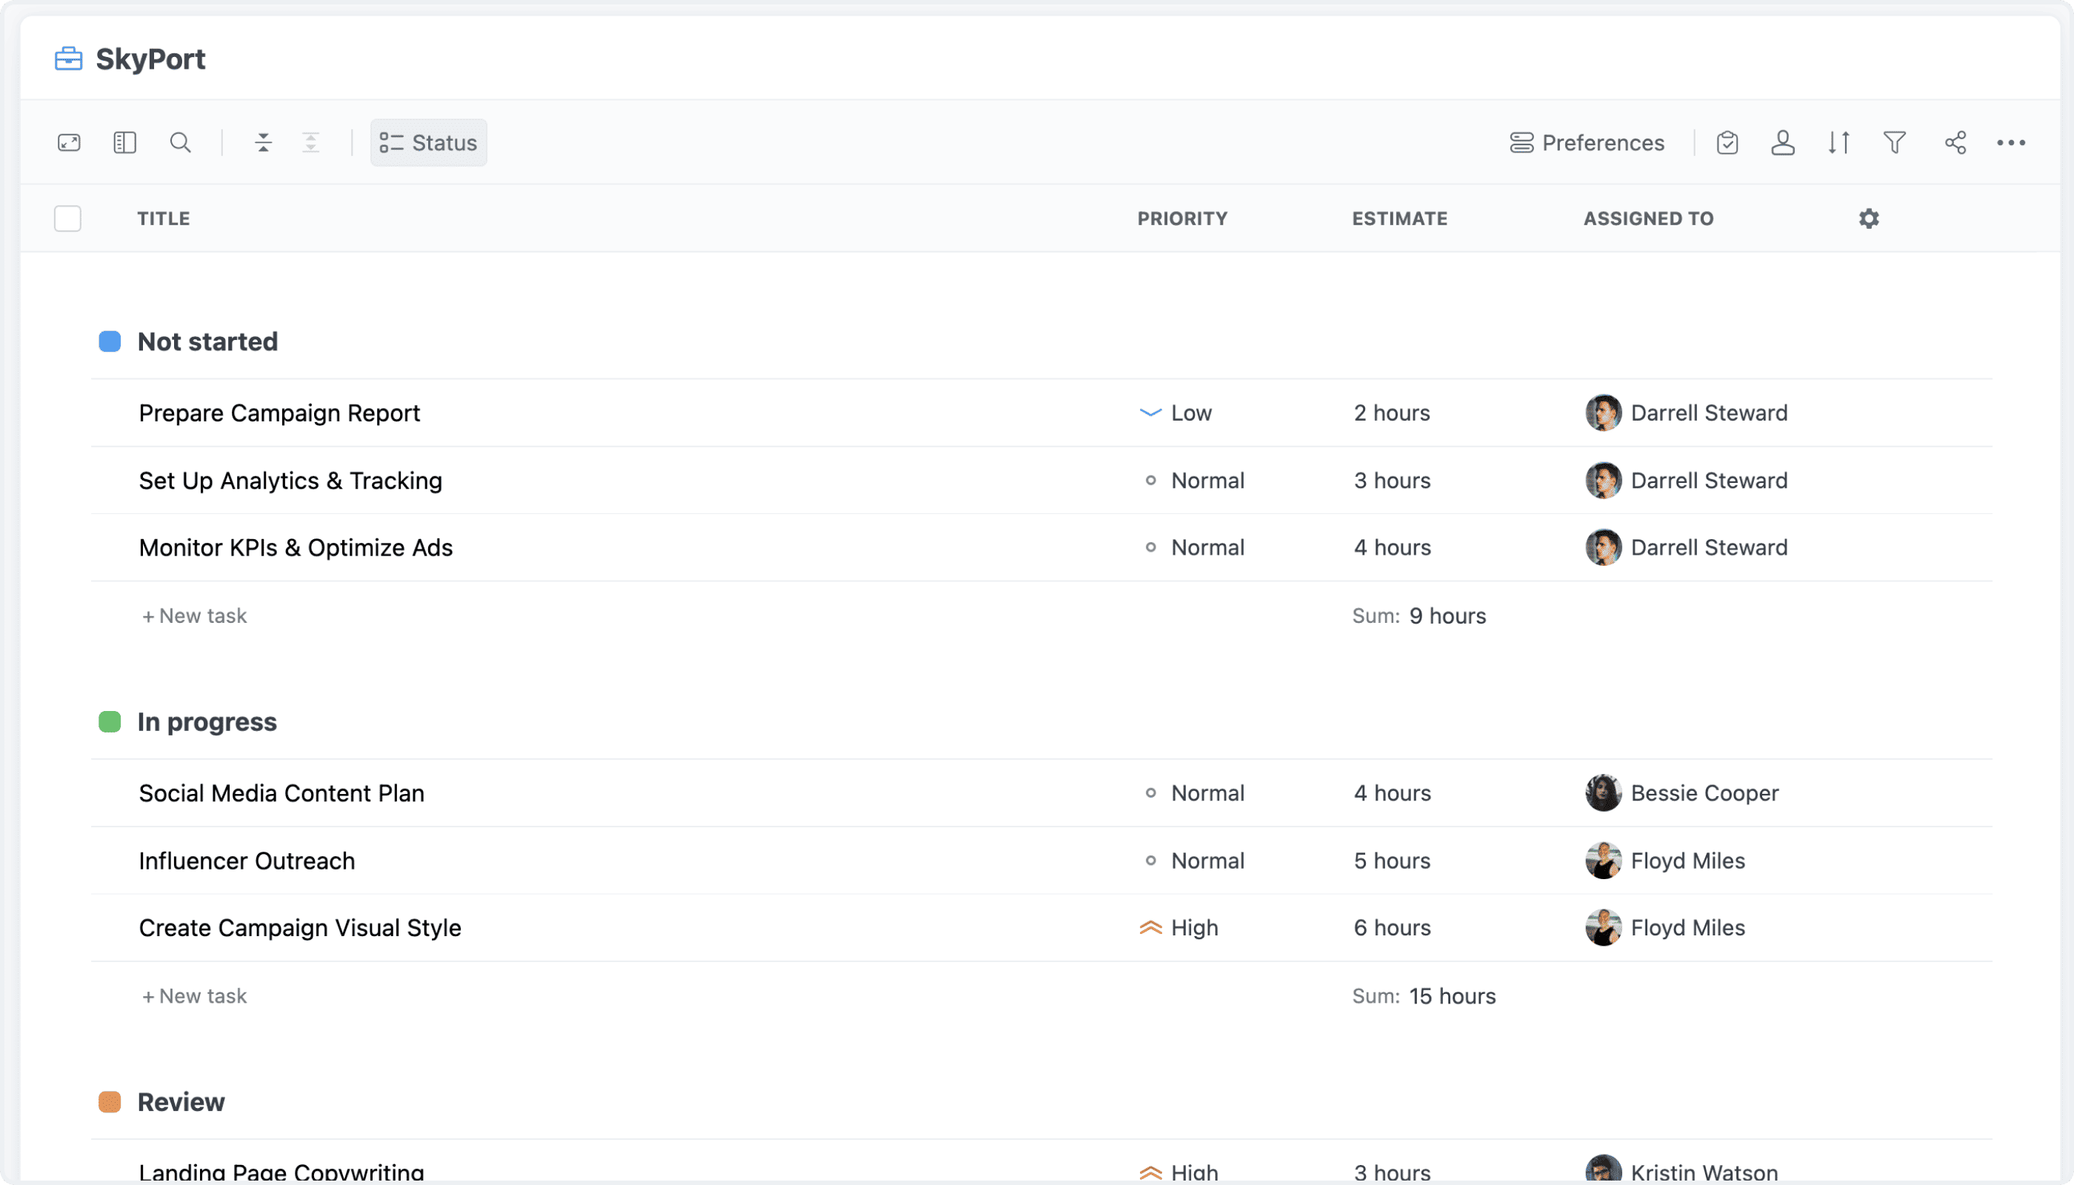Viewport: 2074px width, 1185px height.
Task: Toggle the clipboard tasks icon
Action: click(1727, 142)
